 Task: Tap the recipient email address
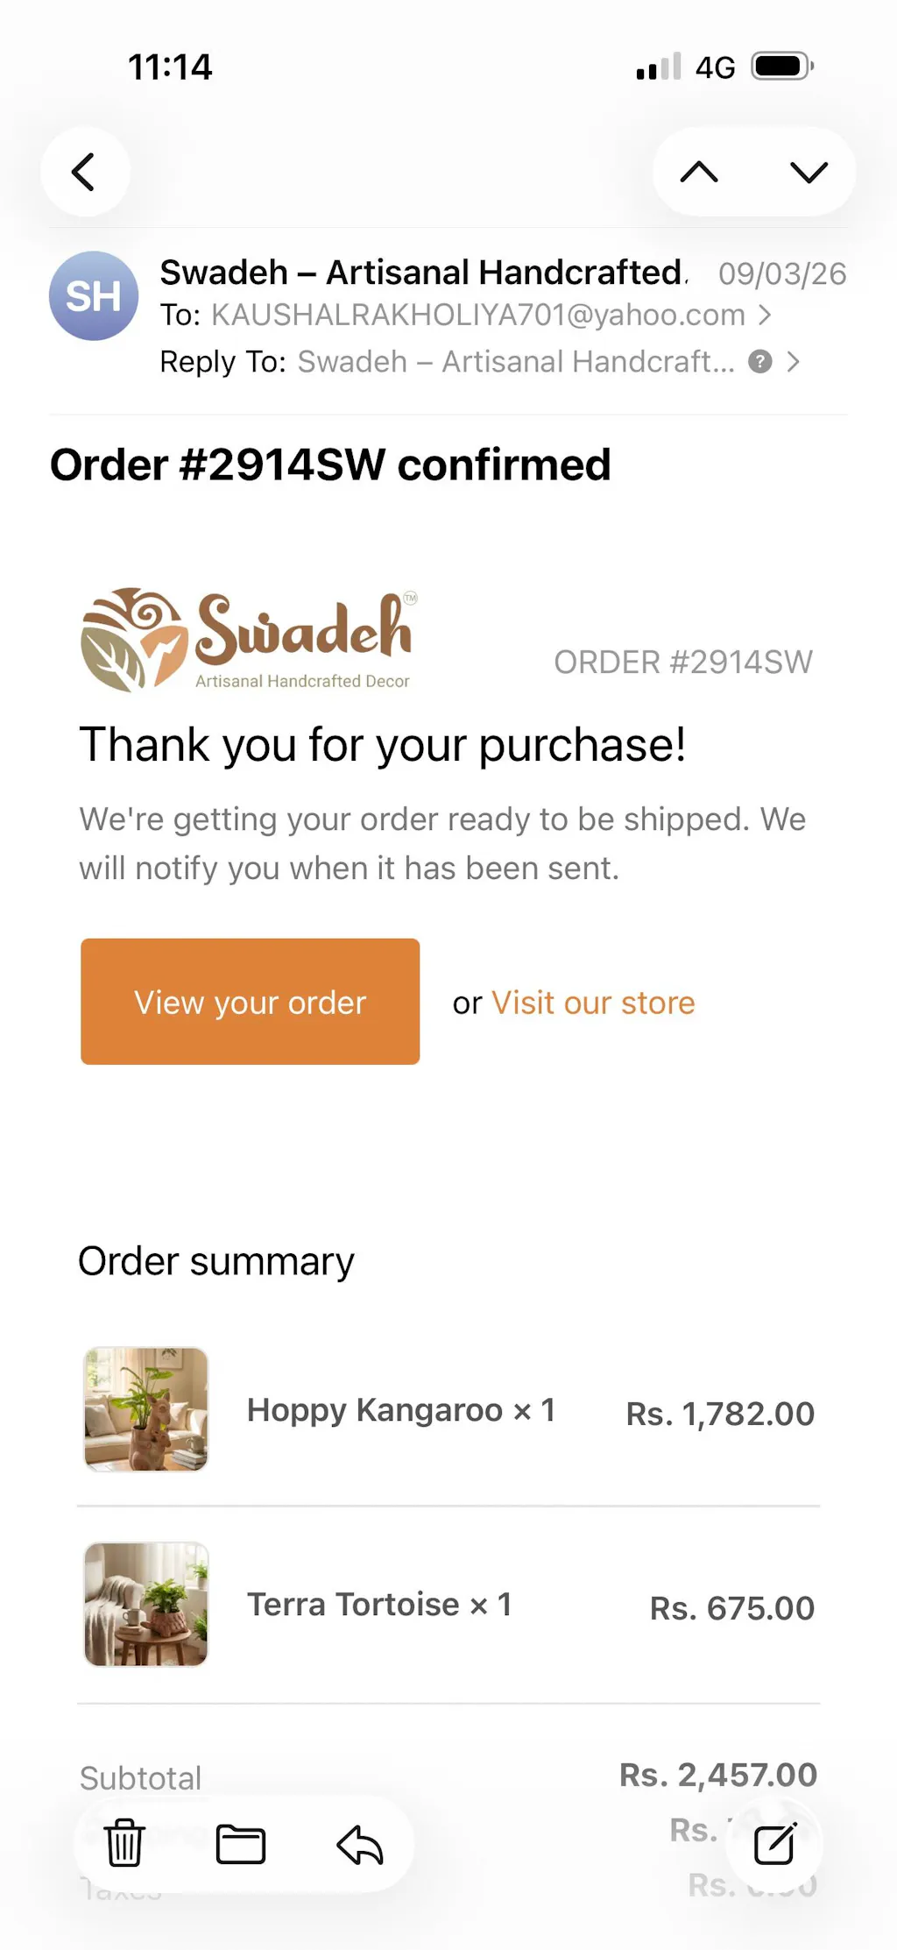[478, 315]
